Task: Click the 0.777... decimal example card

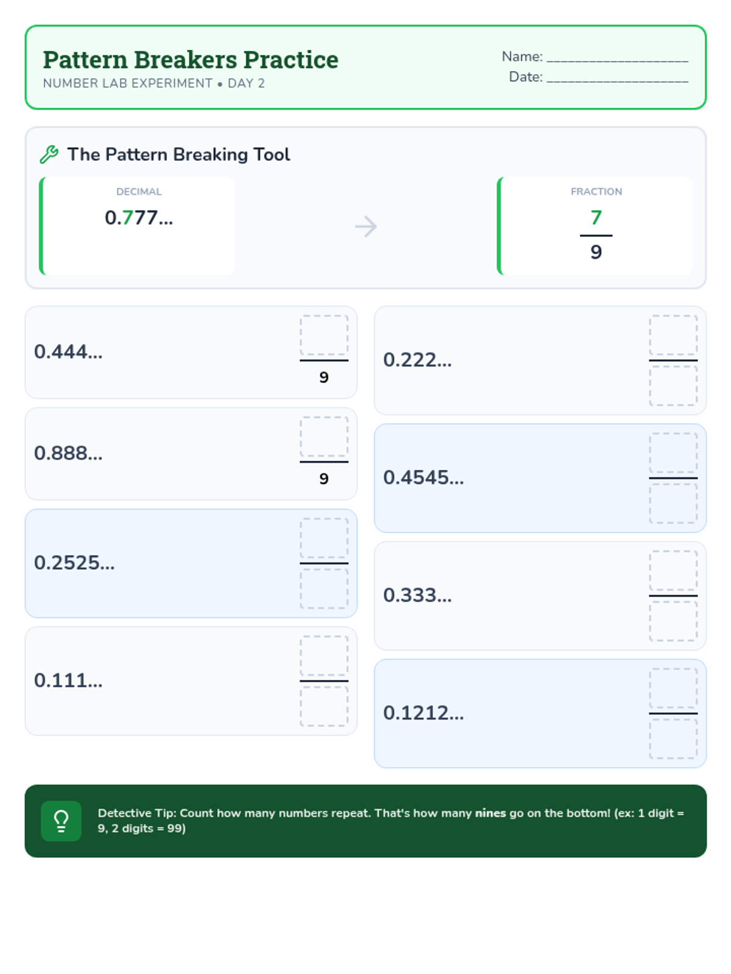Action: tap(138, 226)
